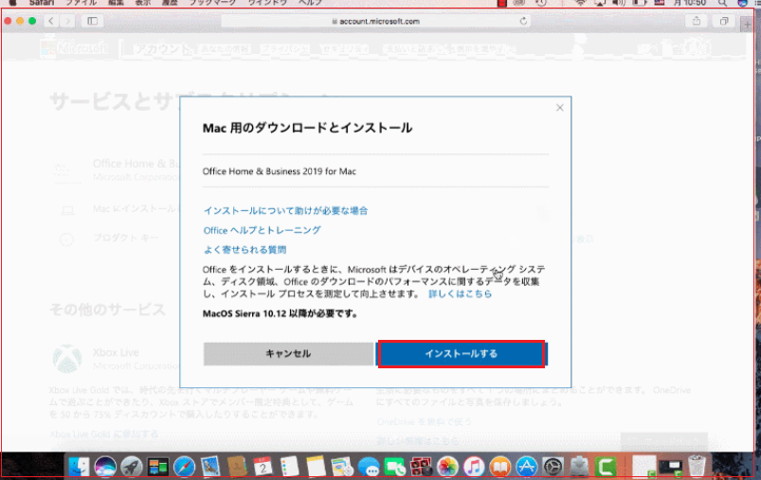Open Reminders from the Dock
761x480 pixels.
(x=290, y=467)
